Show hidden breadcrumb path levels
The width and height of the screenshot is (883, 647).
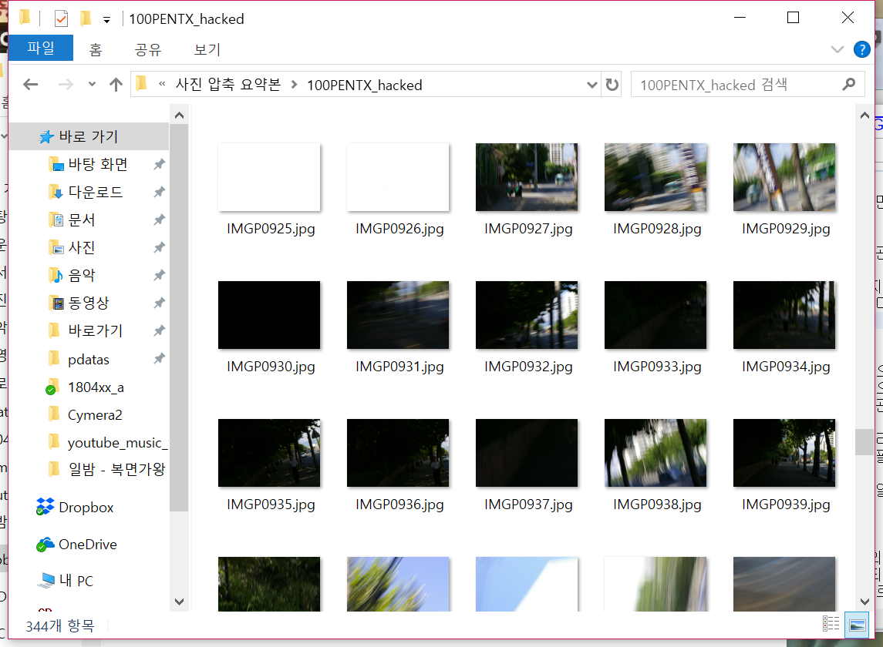(162, 85)
